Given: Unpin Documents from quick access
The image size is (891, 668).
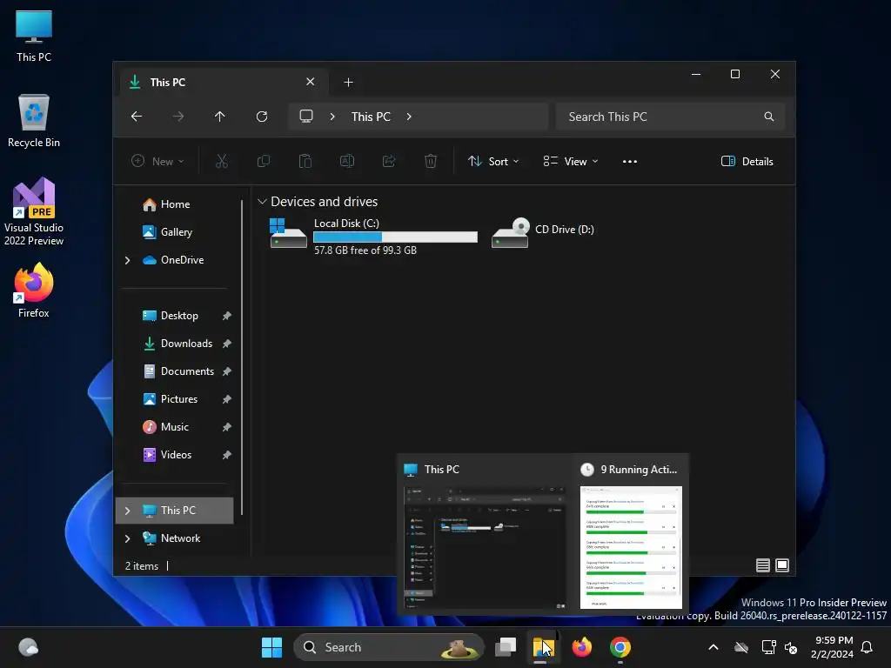Looking at the screenshot, I should point(227,371).
